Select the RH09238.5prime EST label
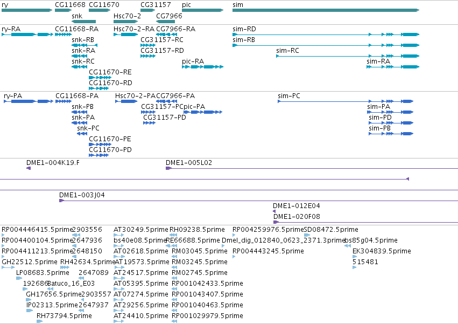 pyautogui.click(x=197, y=230)
